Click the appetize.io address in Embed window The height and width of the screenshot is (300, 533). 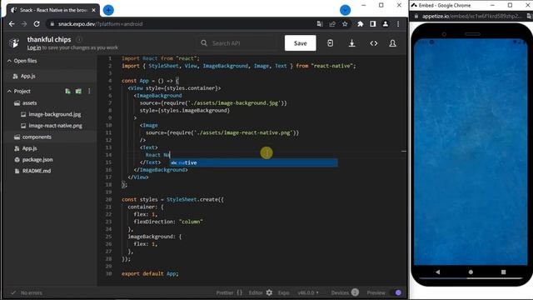[x=471, y=16]
